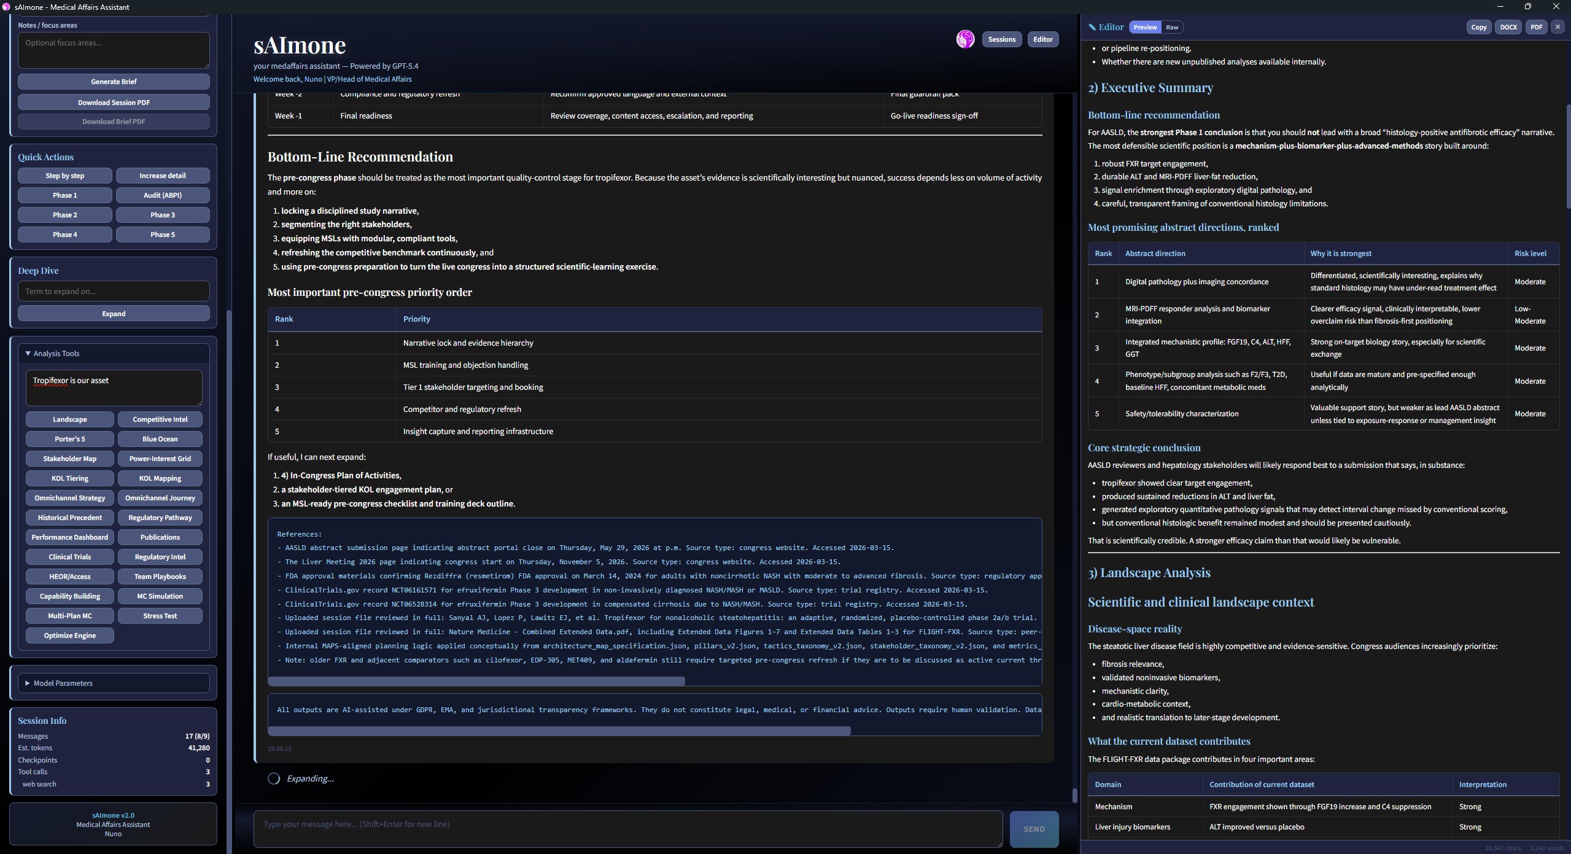Close the Editor panel with X
The width and height of the screenshot is (1571, 854).
point(1557,27)
